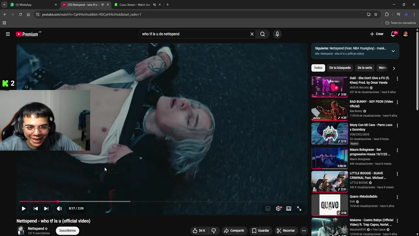Skip to next video in mix

(46, 208)
